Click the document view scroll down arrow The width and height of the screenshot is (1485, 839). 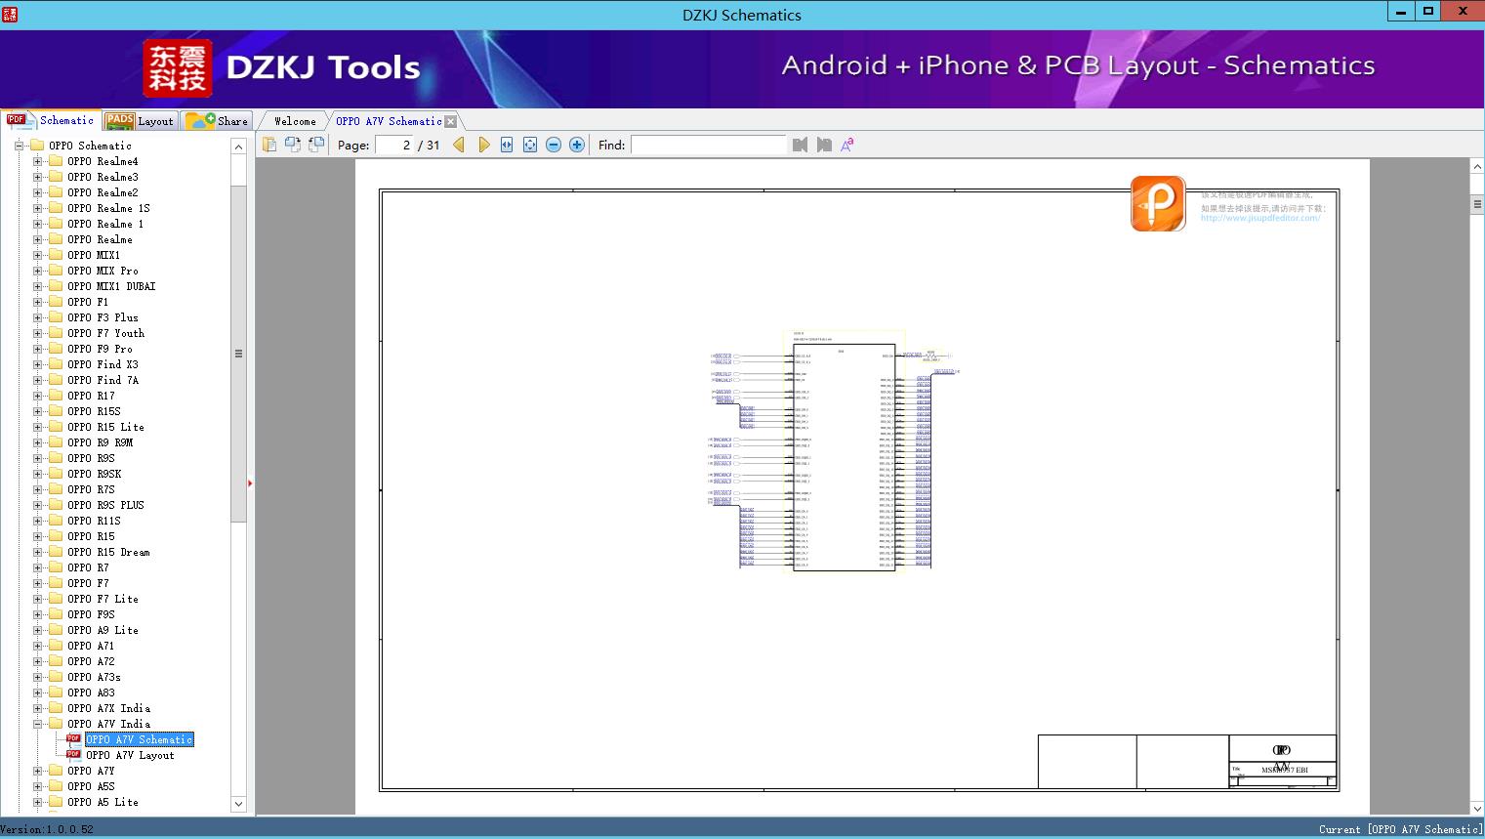(x=1477, y=808)
